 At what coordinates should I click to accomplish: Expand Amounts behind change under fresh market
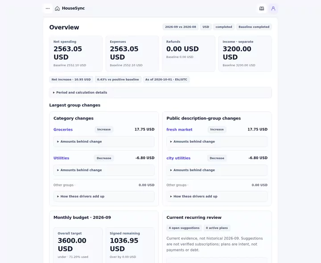tap(217, 142)
